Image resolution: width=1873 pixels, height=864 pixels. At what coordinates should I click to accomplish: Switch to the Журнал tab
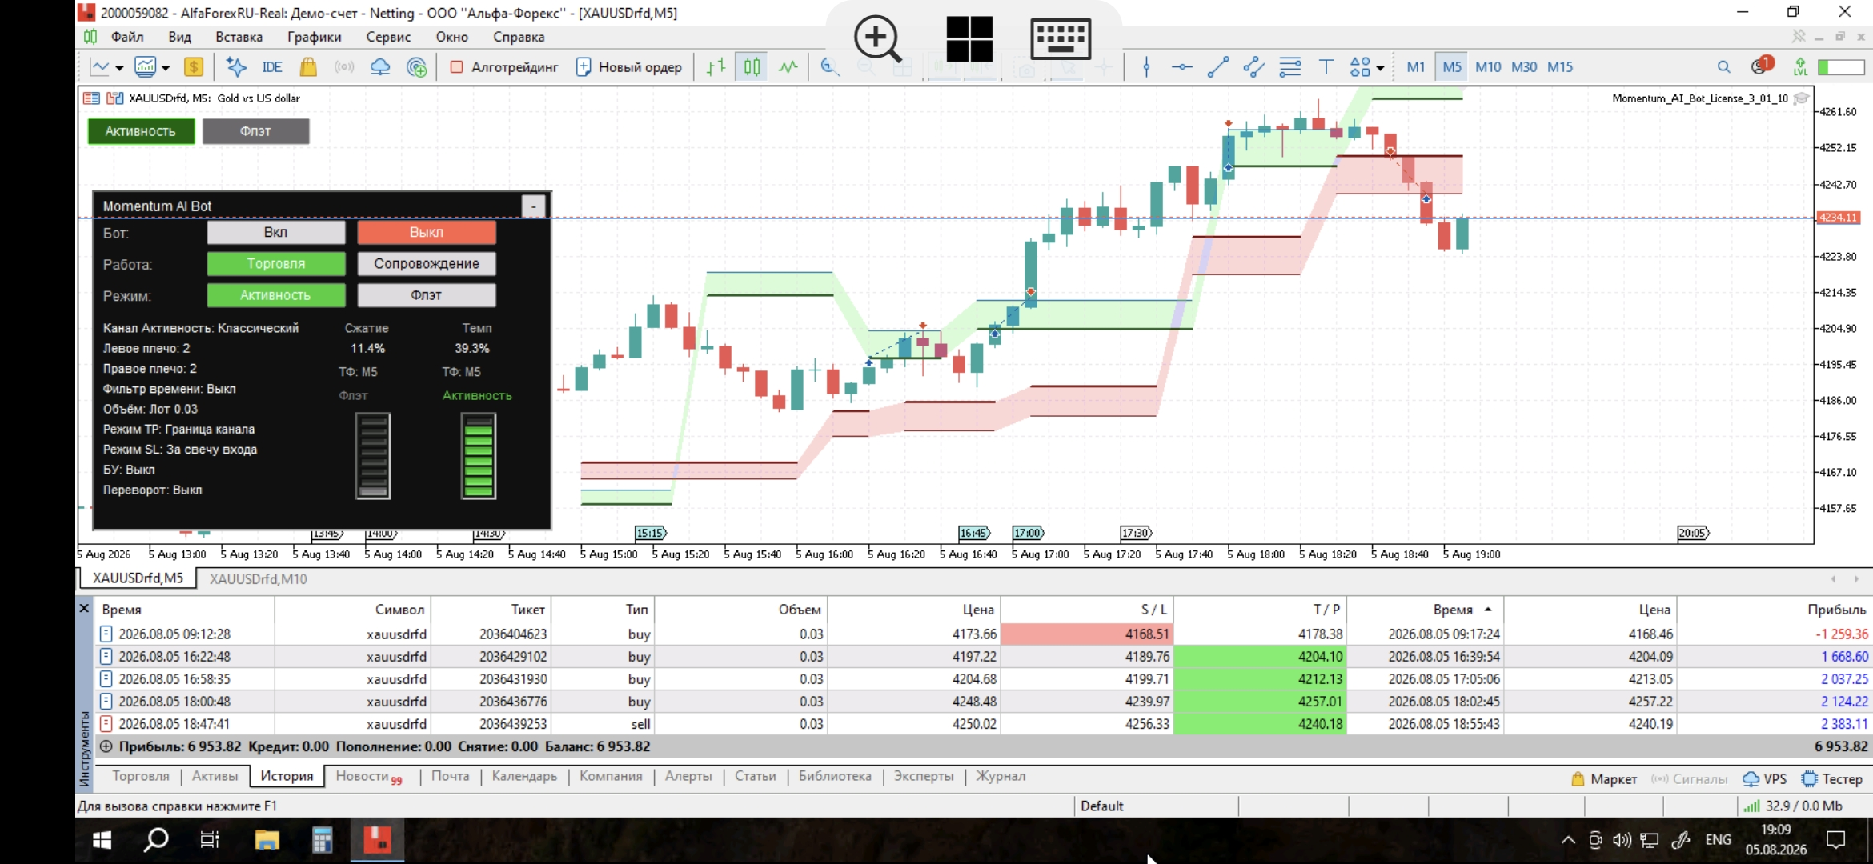pos(1000,776)
